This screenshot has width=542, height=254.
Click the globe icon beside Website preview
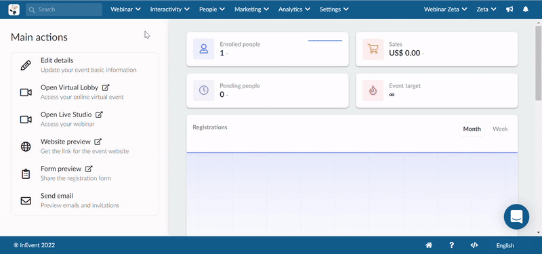(x=26, y=146)
